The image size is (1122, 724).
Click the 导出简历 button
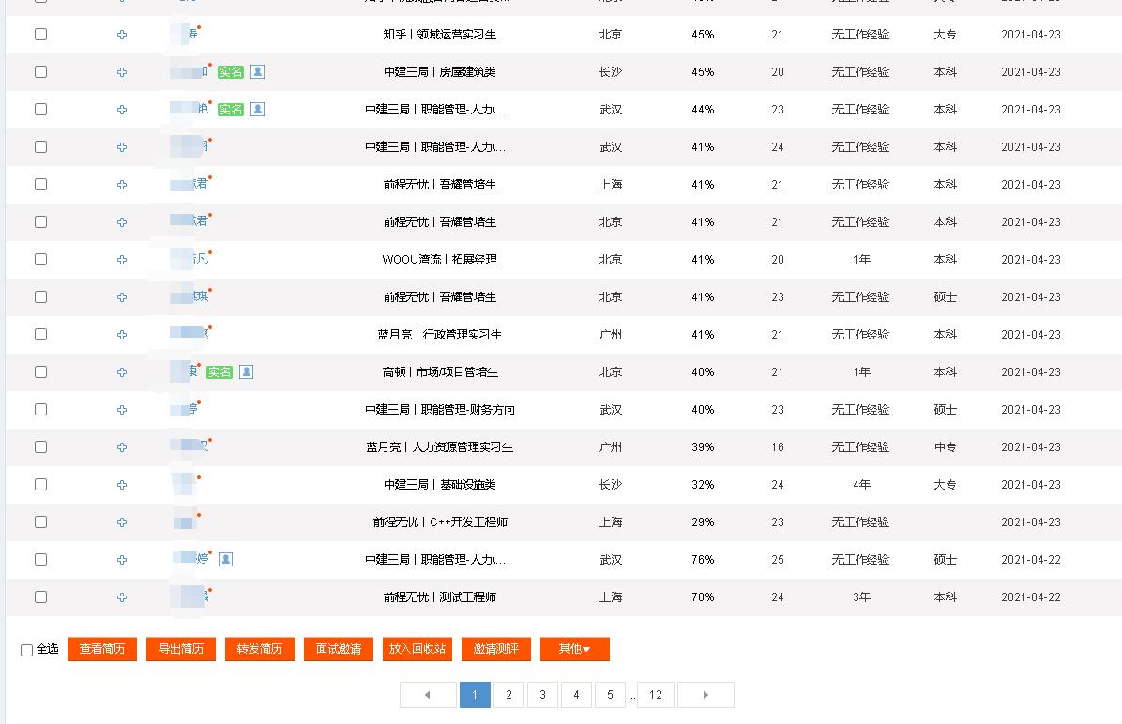pyautogui.click(x=180, y=648)
